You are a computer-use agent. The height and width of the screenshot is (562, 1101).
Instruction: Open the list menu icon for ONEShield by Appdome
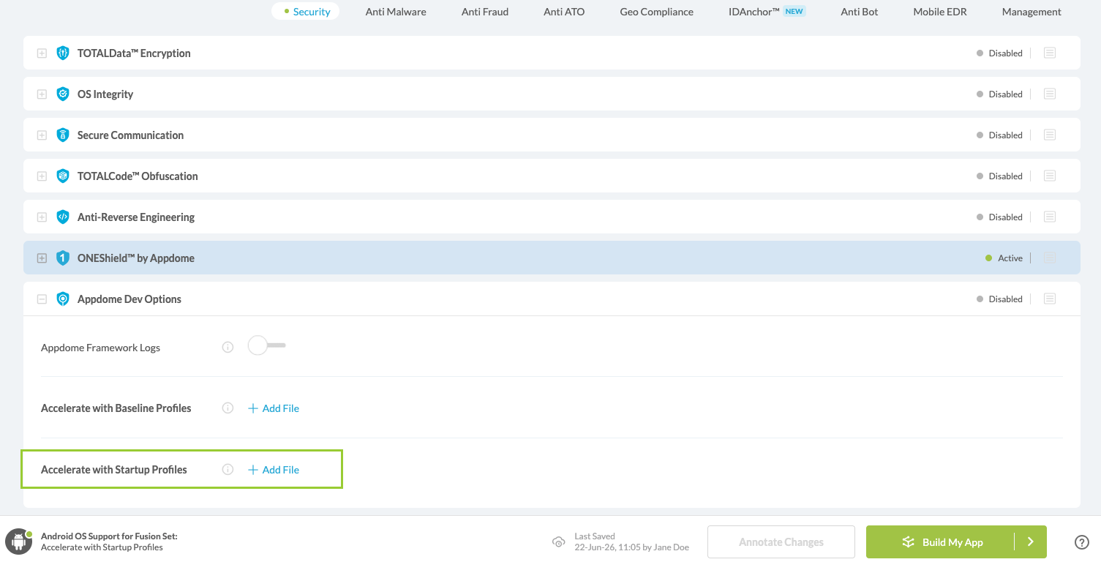coord(1050,258)
